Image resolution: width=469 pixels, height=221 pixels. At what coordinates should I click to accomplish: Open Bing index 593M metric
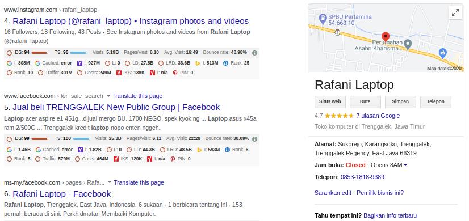[208, 150]
